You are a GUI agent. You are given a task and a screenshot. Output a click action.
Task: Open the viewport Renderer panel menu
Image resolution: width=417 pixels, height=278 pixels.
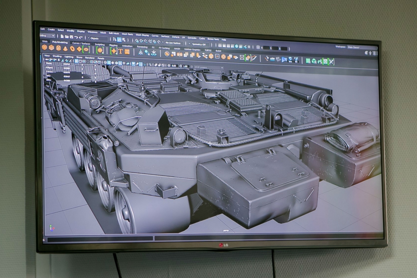tap(90, 57)
